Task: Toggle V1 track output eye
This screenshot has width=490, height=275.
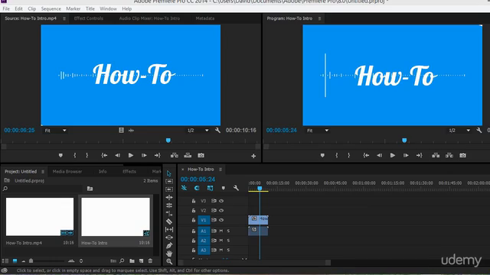Action: [221, 220]
